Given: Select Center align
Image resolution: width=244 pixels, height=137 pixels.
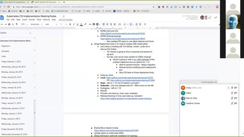Looking at the screenshot, I should 108,24.
